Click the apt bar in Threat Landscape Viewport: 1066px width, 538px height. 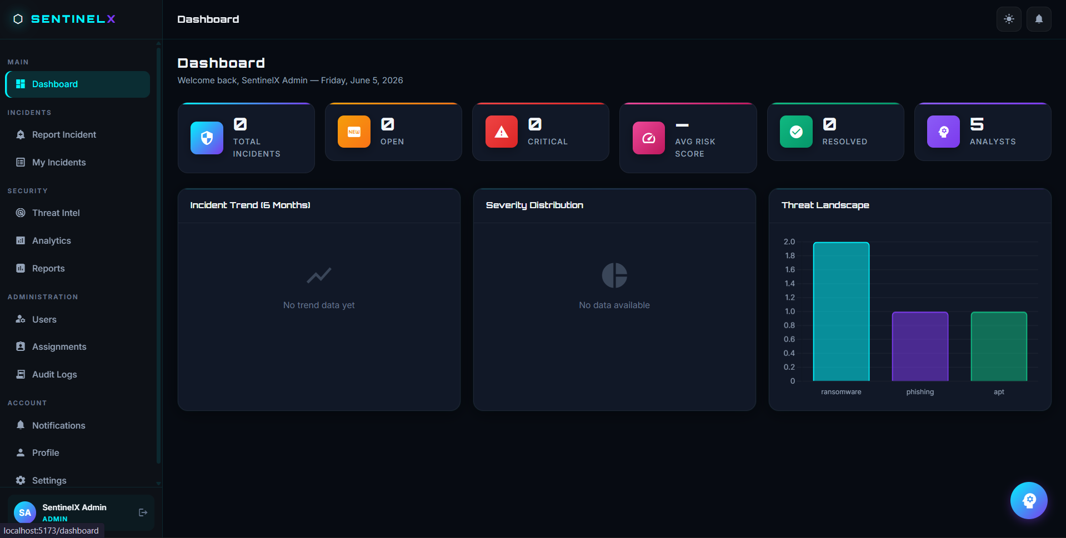(x=999, y=346)
